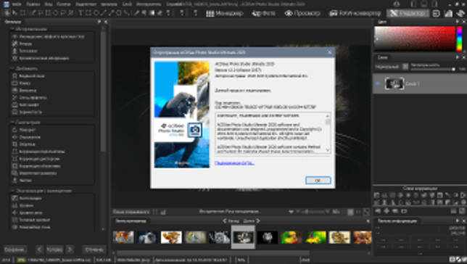The width and height of the screenshot is (467, 264).
Task: Click the Save (Сохранить) button at bottom left
Action: (15, 249)
